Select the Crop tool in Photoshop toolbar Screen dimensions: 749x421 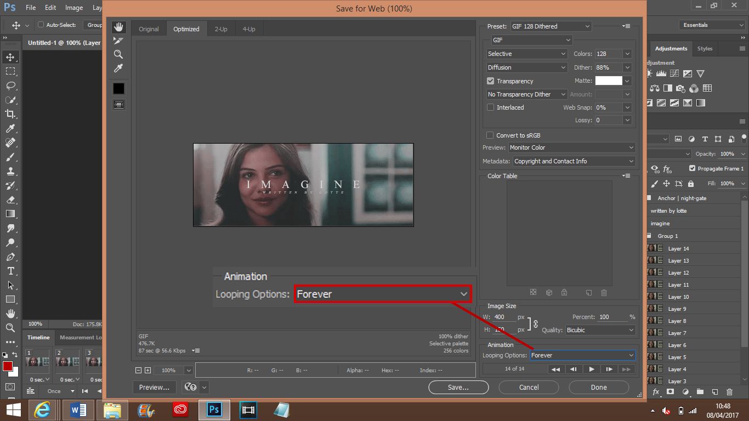click(x=10, y=114)
